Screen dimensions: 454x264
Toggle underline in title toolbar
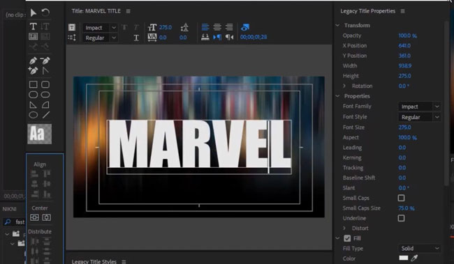tap(136, 38)
